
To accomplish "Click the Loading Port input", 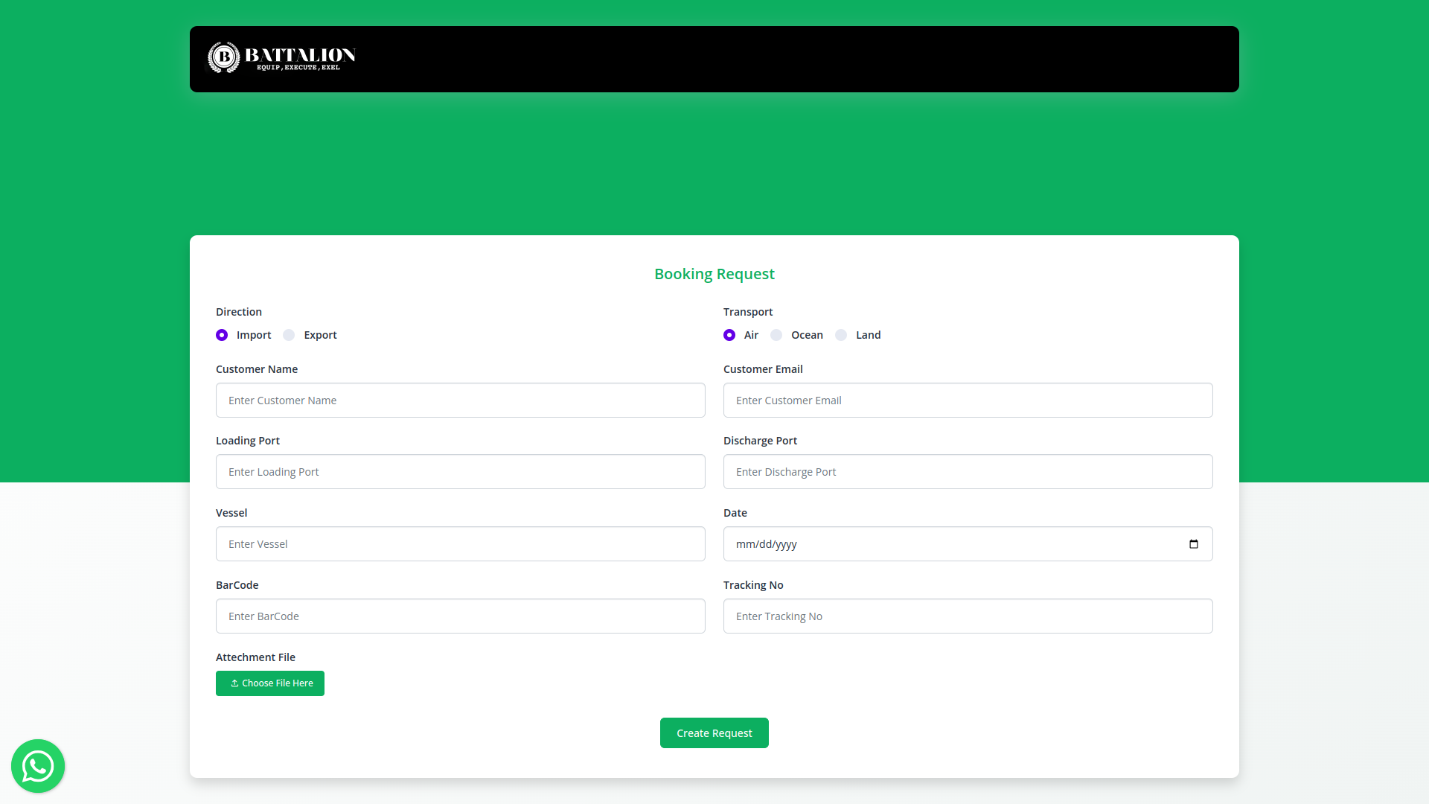I will pyautogui.click(x=460, y=472).
